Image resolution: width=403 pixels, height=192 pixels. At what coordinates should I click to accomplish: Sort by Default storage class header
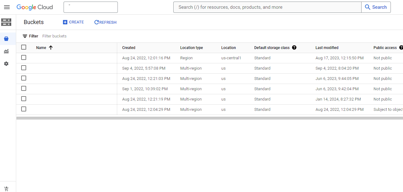click(x=272, y=48)
